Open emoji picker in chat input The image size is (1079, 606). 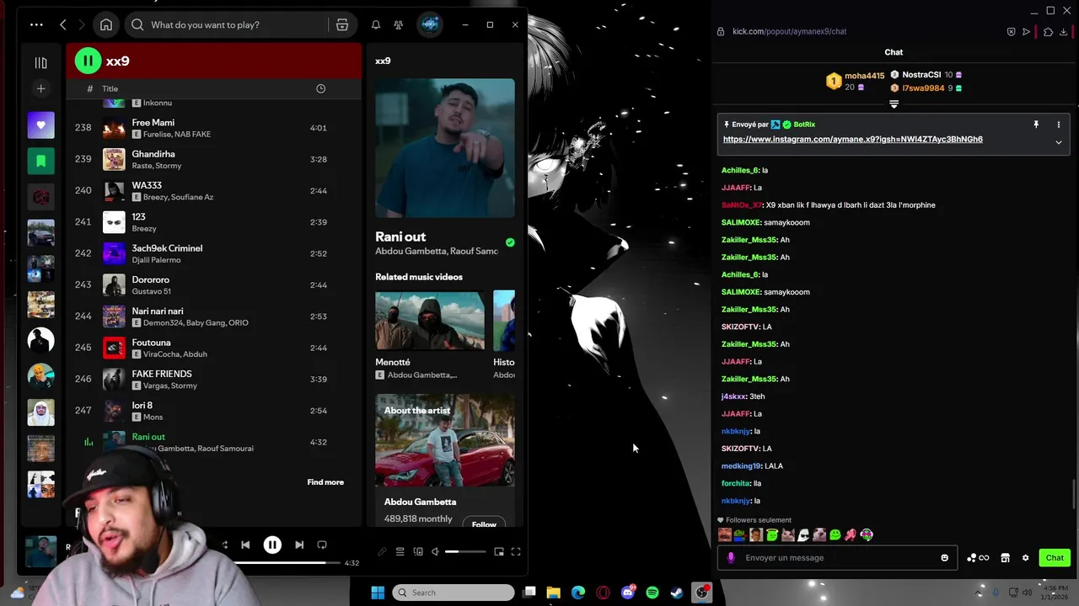coord(944,558)
